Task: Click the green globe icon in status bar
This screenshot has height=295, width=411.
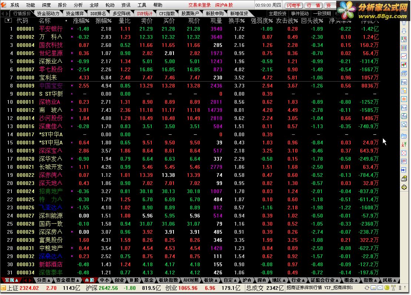Action: tap(387, 288)
